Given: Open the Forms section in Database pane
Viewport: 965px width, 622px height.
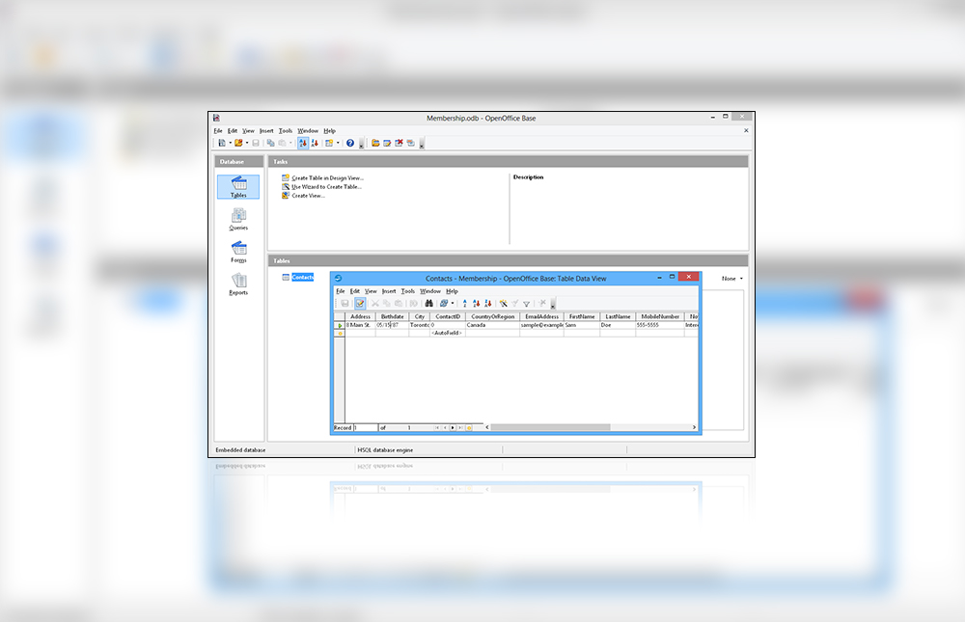Looking at the screenshot, I should 238,252.
